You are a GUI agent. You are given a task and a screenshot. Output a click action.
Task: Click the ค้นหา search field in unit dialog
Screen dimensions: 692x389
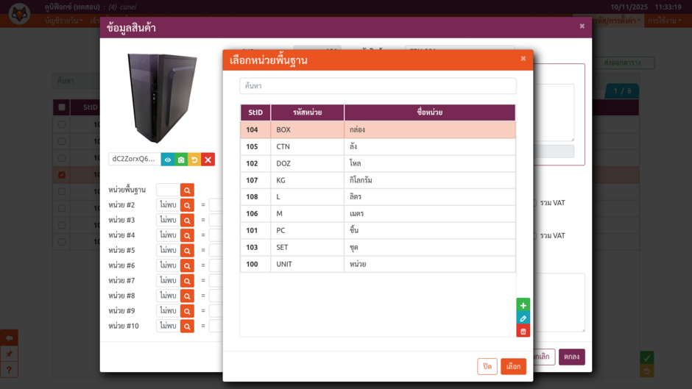click(x=378, y=86)
